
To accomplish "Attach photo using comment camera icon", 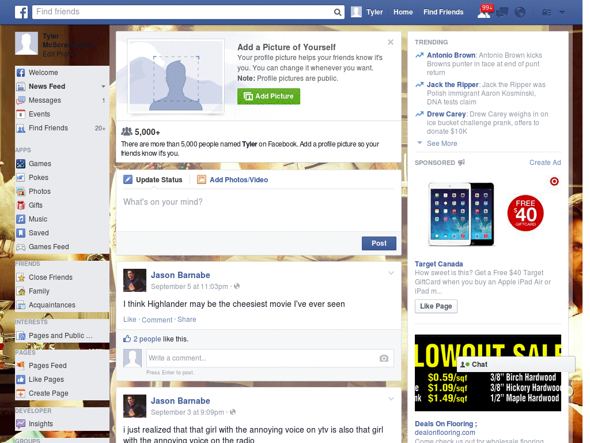I will [x=384, y=358].
